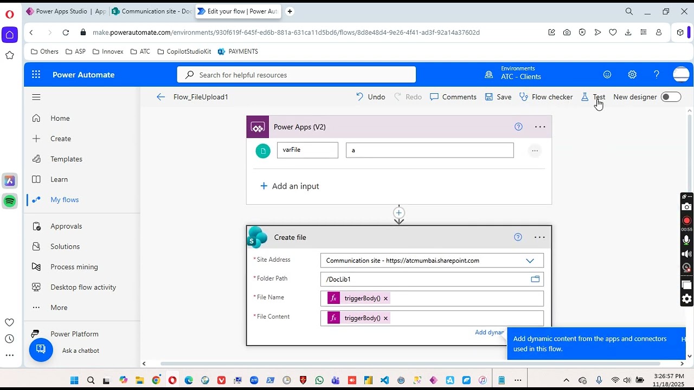Image resolution: width=694 pixels, height=390 pixels.
Task: Open Comments in the flow toolbar
Action: coord(453,97)
